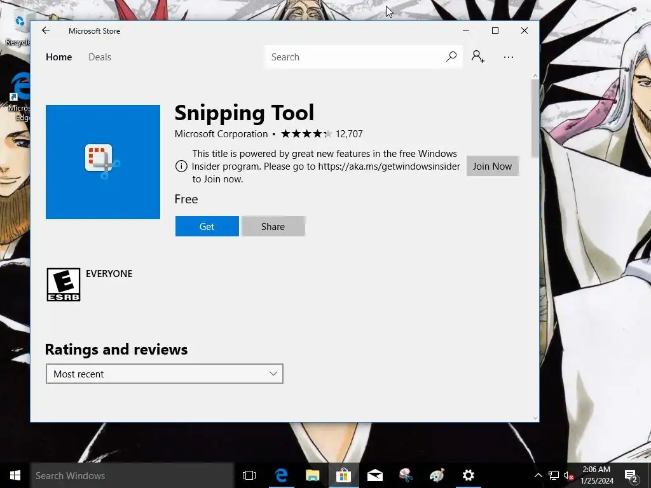Click the scrollbar up arrow in Store
This screenshot has height=488, width=651.
click(x=535, y=76)
